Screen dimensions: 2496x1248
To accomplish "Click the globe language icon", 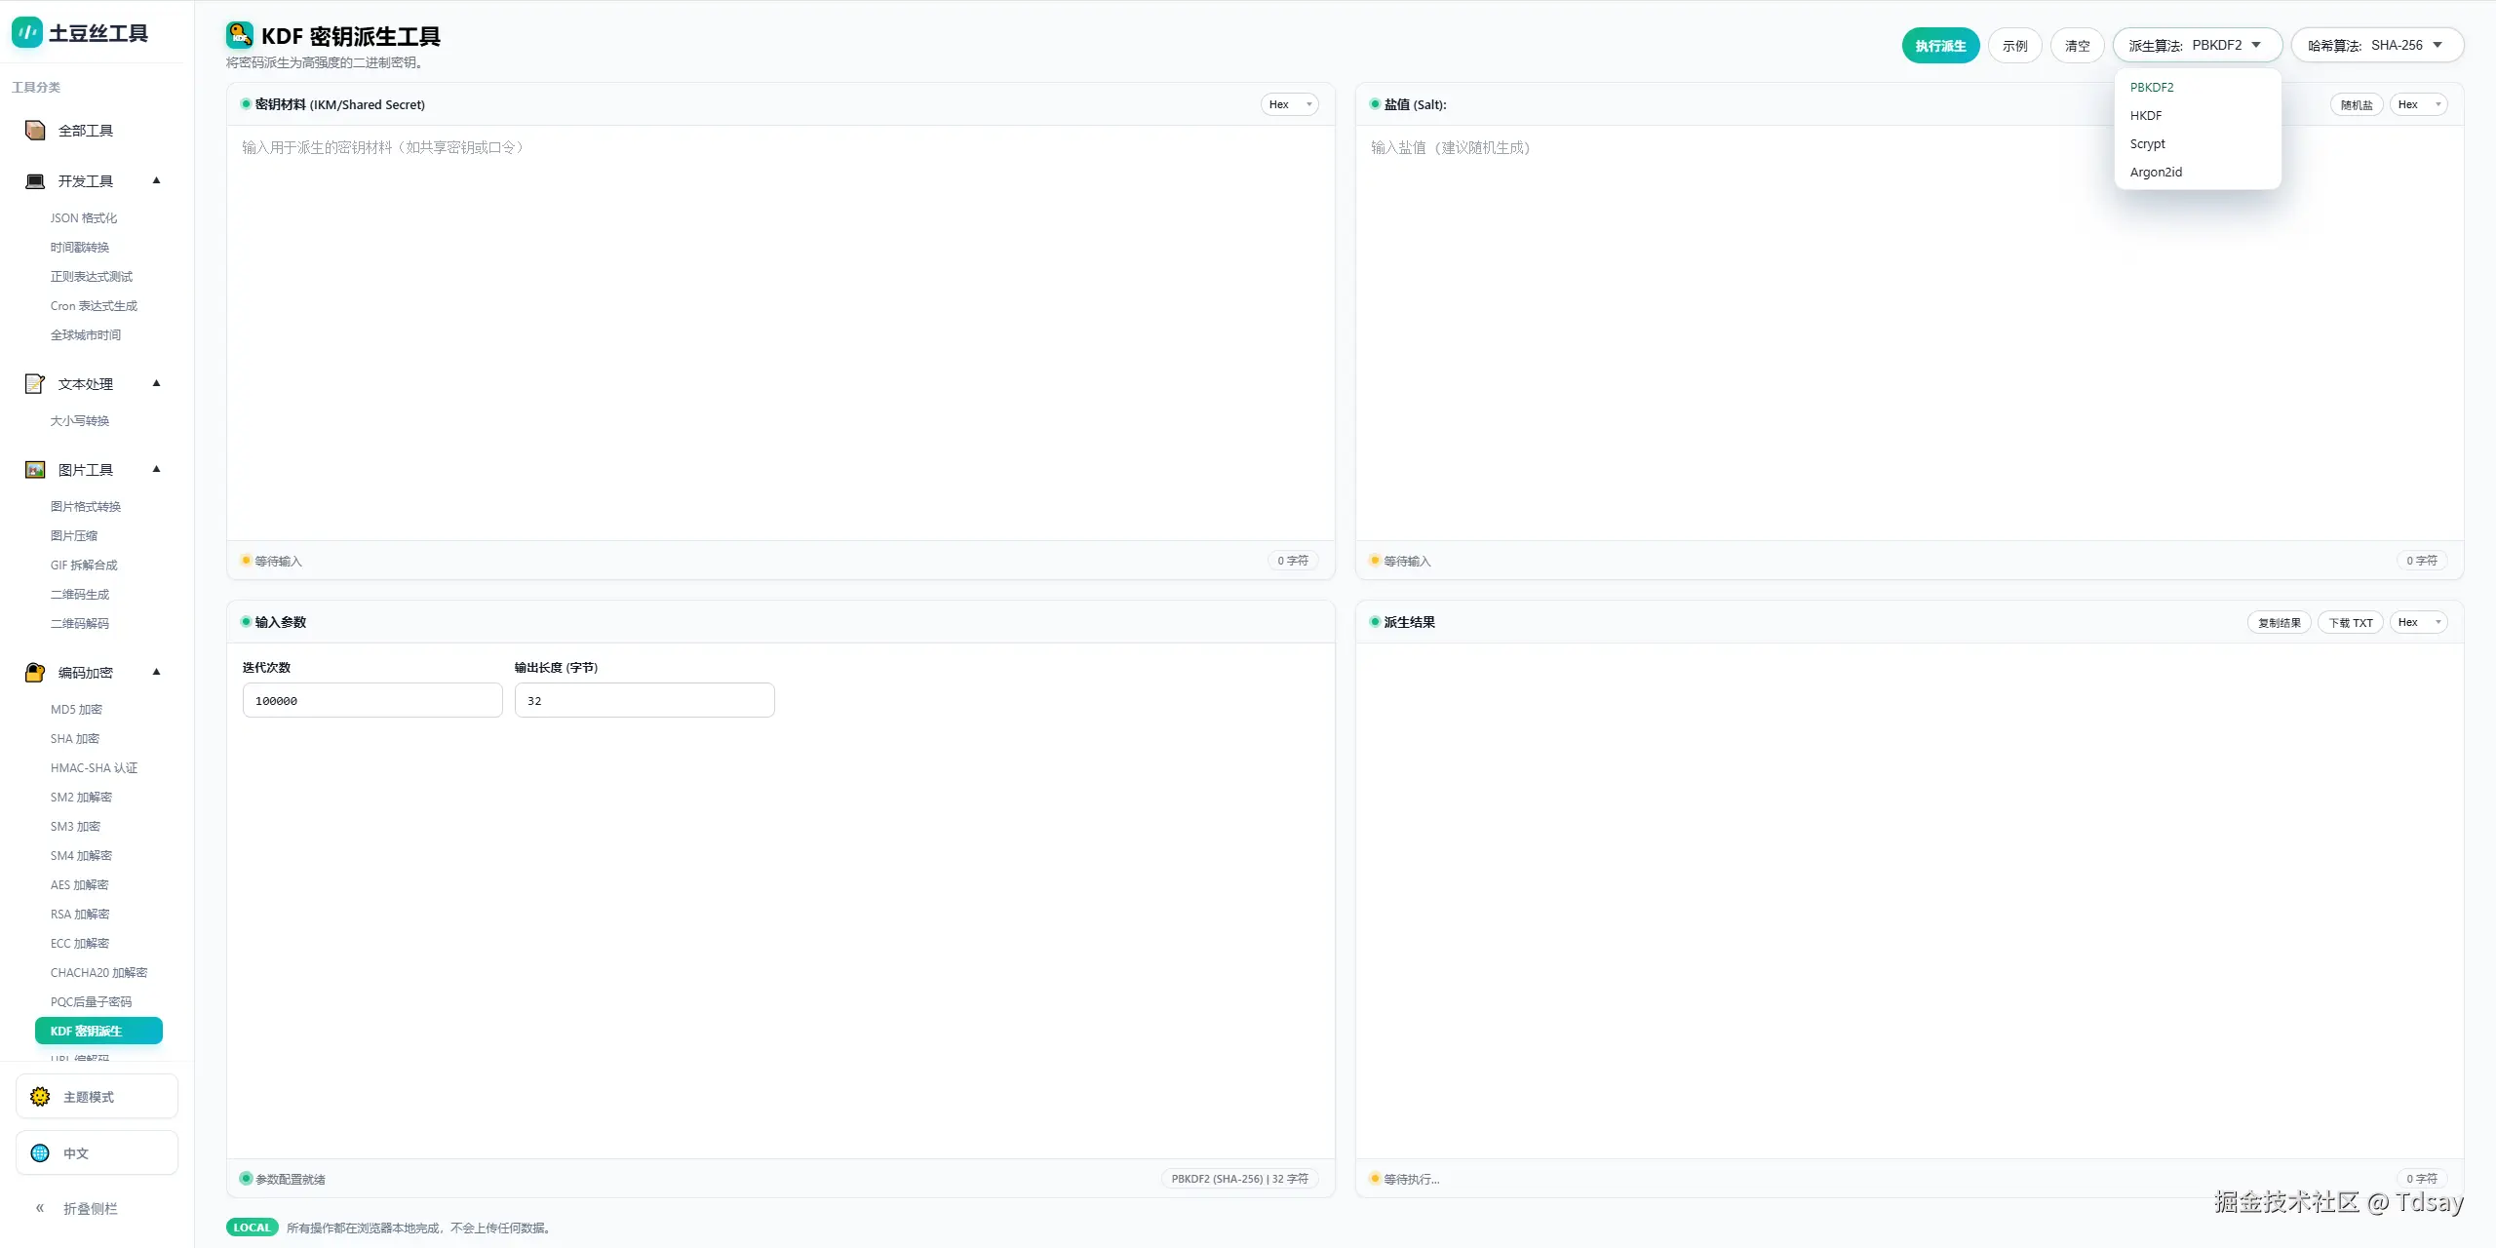I will [x=40, y=1153].
